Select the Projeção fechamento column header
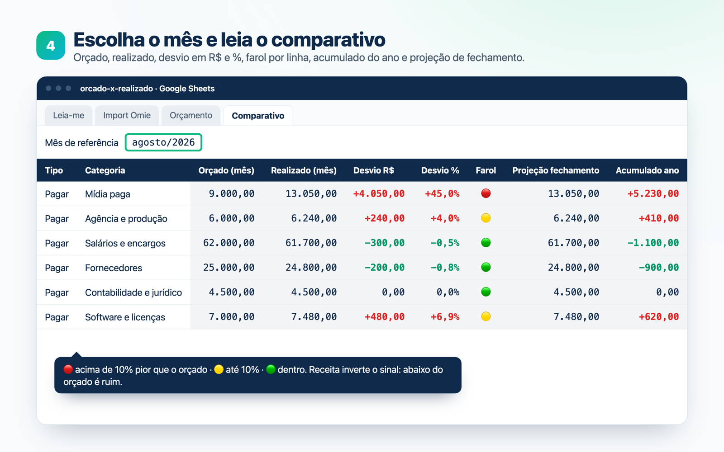 [x=556, y=170]
